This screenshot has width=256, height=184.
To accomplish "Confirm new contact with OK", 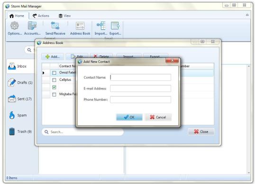I will [x=129, y=117].
